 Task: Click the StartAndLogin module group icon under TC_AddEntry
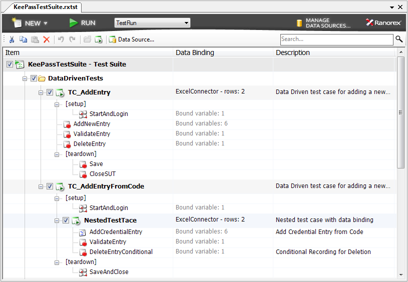coord(83,114)
